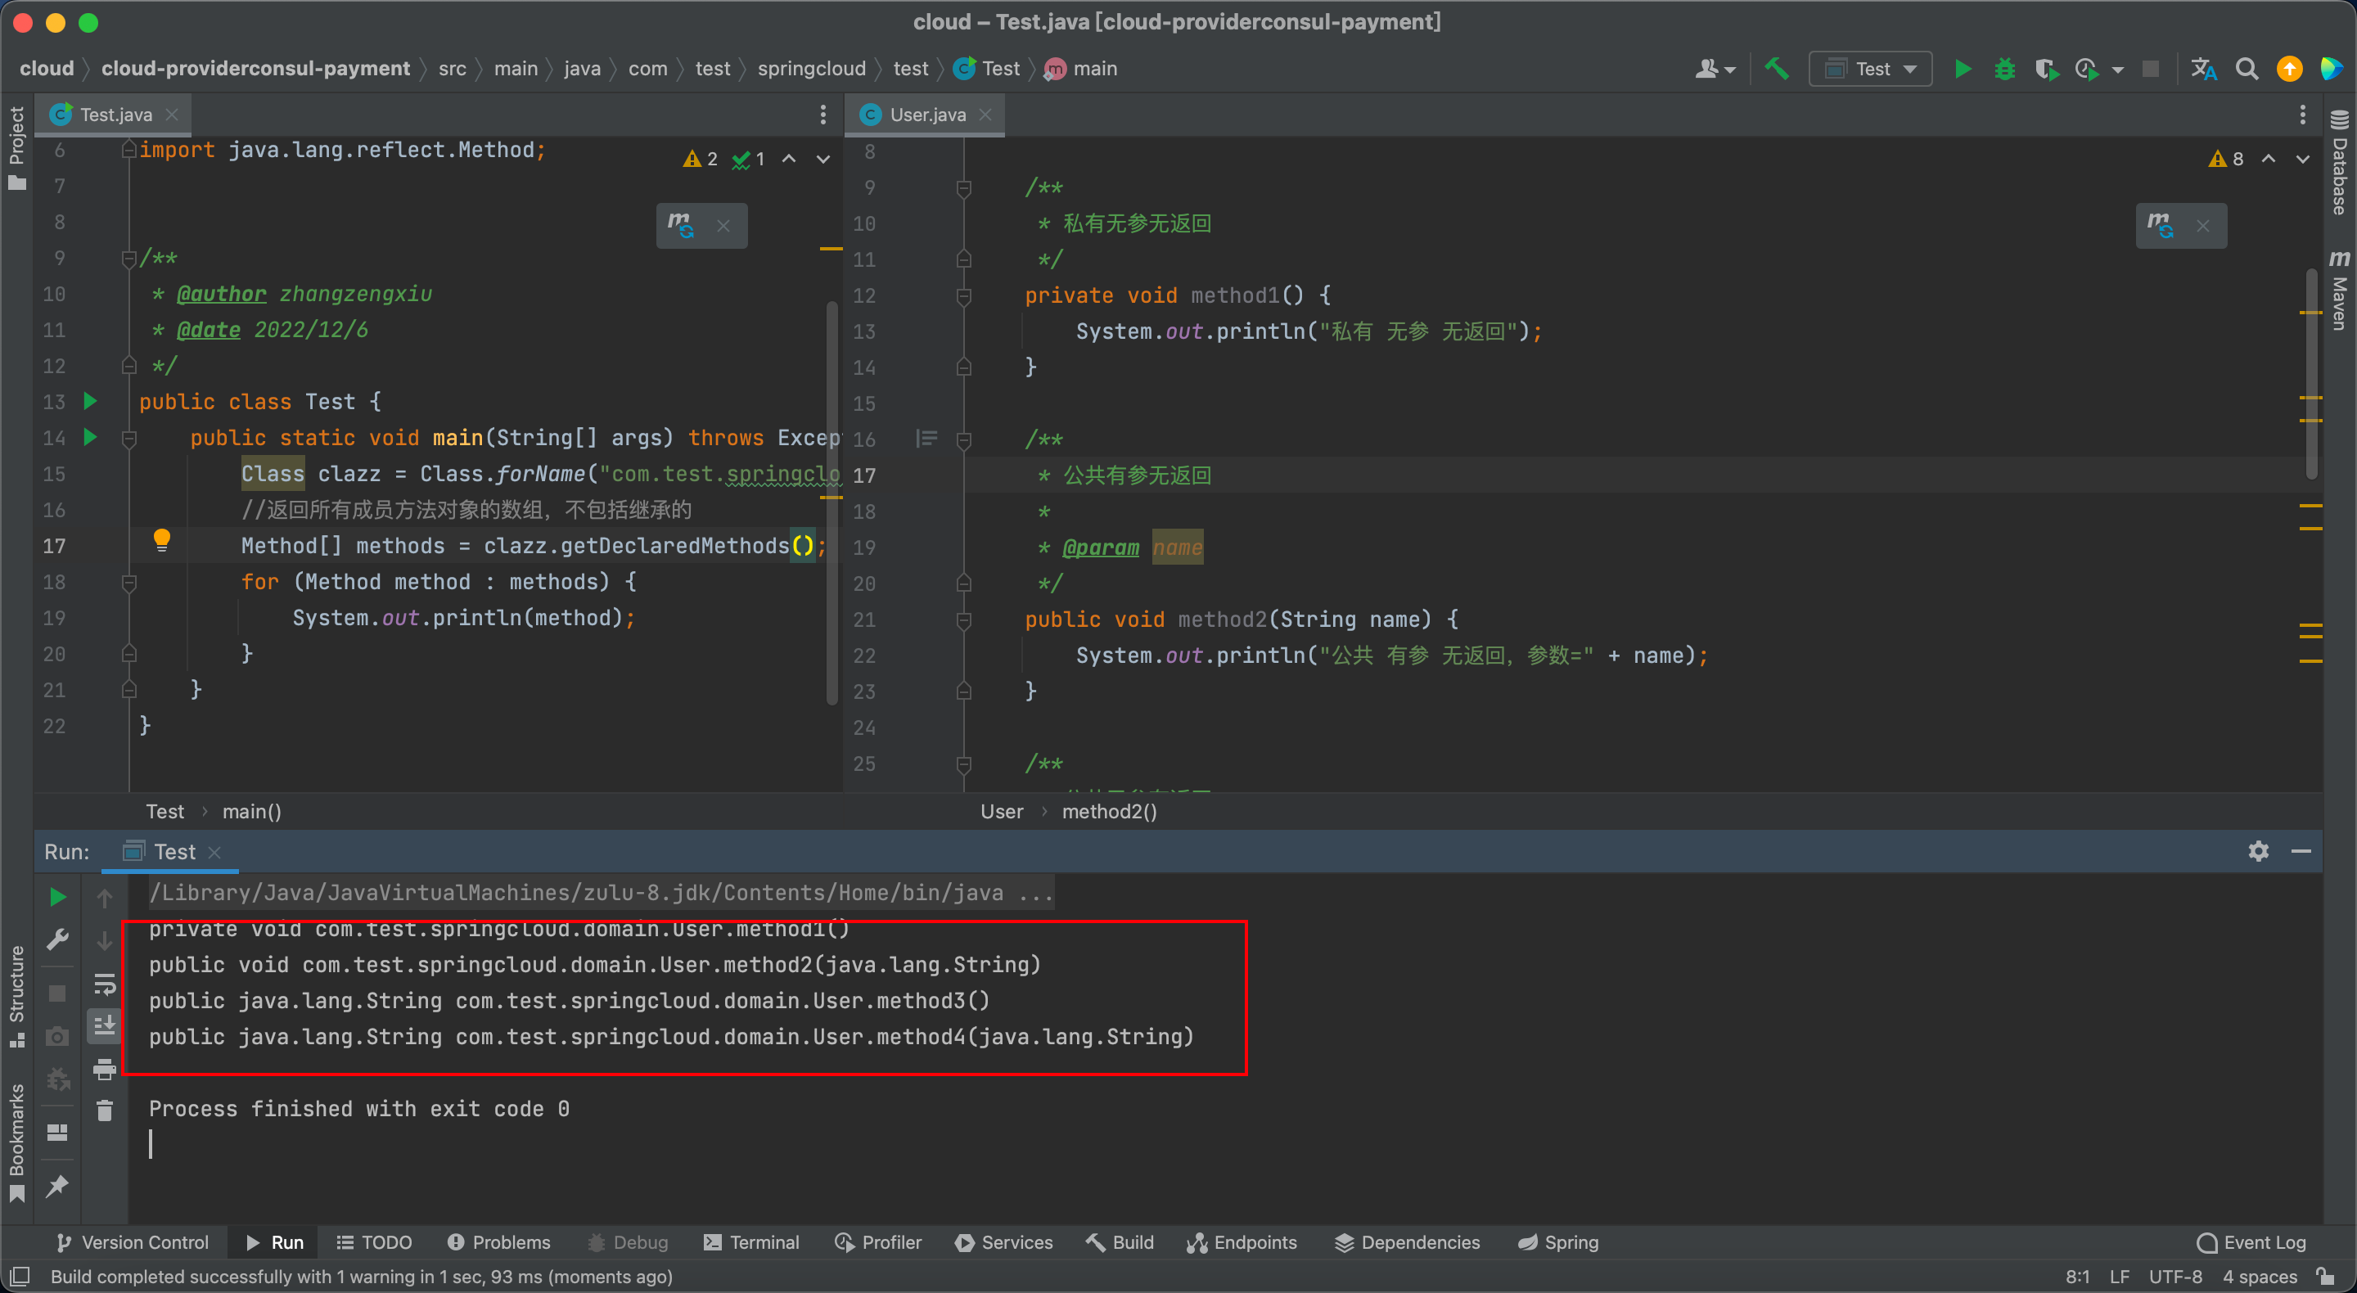Expand the profiler run options arrow

pyautogui.click(x=2117, y=70)
